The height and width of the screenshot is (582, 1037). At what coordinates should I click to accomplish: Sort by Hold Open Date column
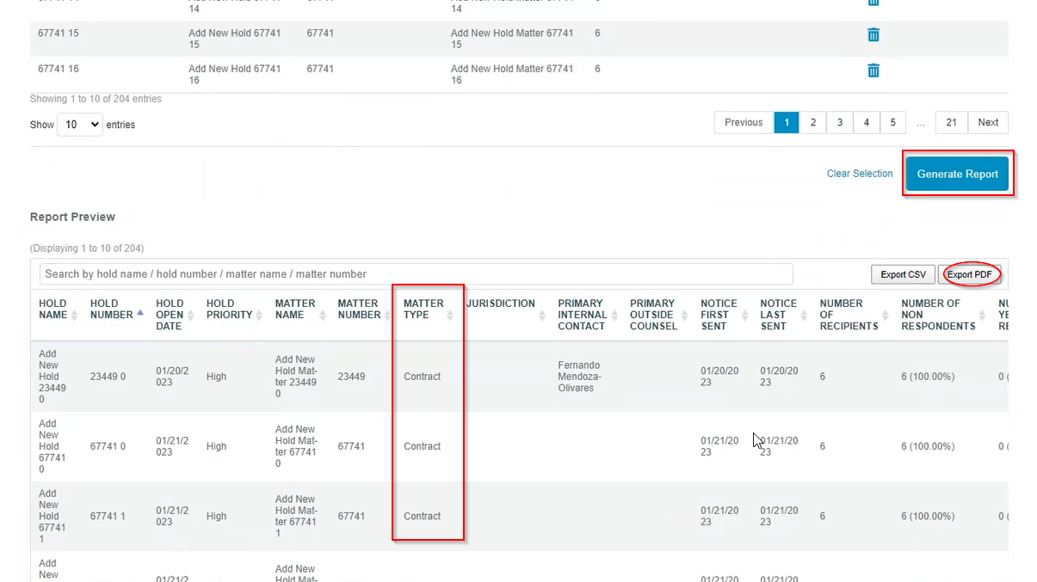(x=176, y=315)
